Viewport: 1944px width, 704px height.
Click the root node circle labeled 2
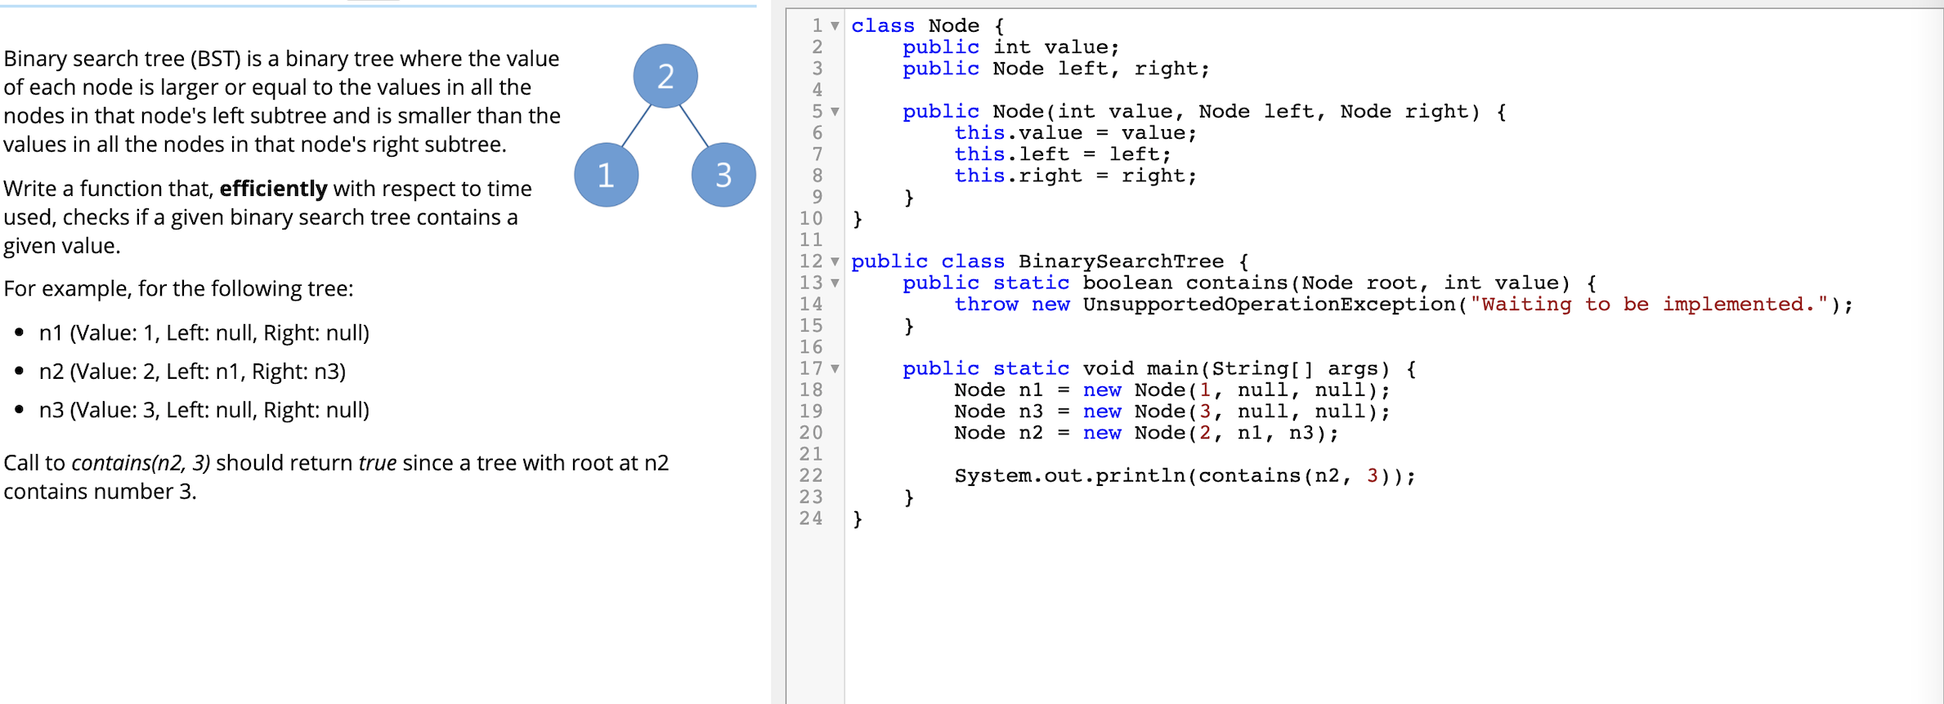click(x=665, y=76)
